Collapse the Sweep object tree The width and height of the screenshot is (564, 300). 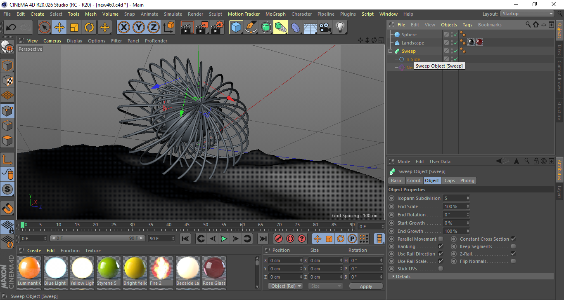391,51
